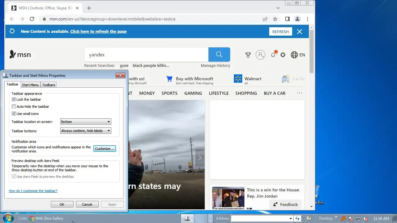Open the Feedback button

[286, 204]
